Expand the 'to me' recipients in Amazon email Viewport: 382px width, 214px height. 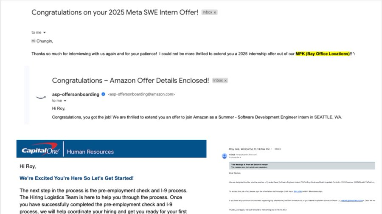[65, 101]
